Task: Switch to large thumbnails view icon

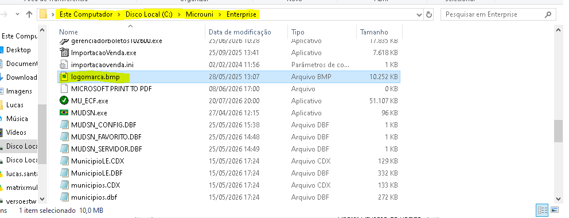Action: (x=554, y=210)
